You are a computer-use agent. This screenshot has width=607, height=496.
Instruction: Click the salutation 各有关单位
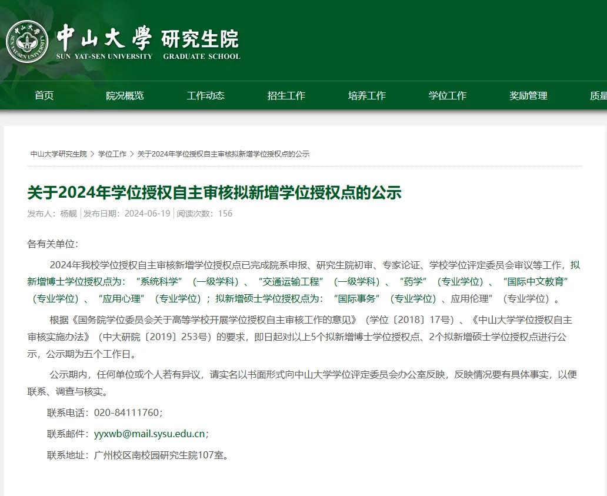[53, 244]
